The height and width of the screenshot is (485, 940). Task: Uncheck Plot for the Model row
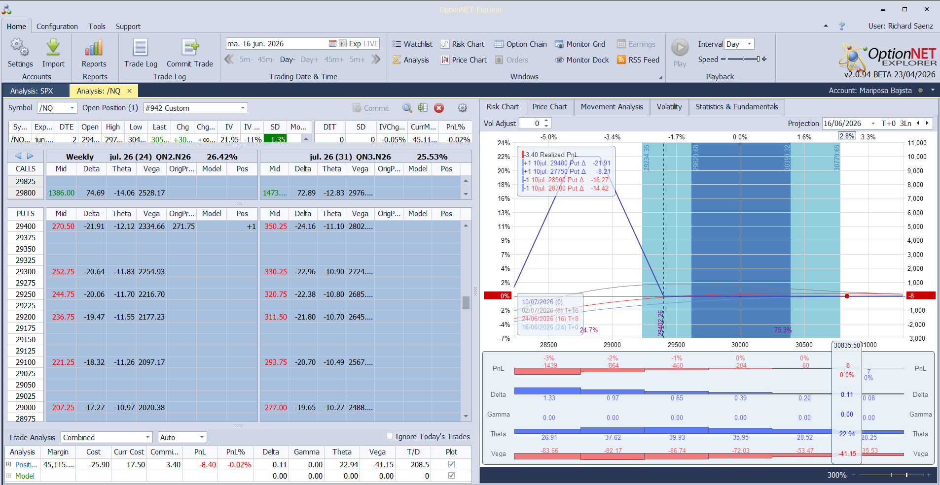(x=451, y=476)
